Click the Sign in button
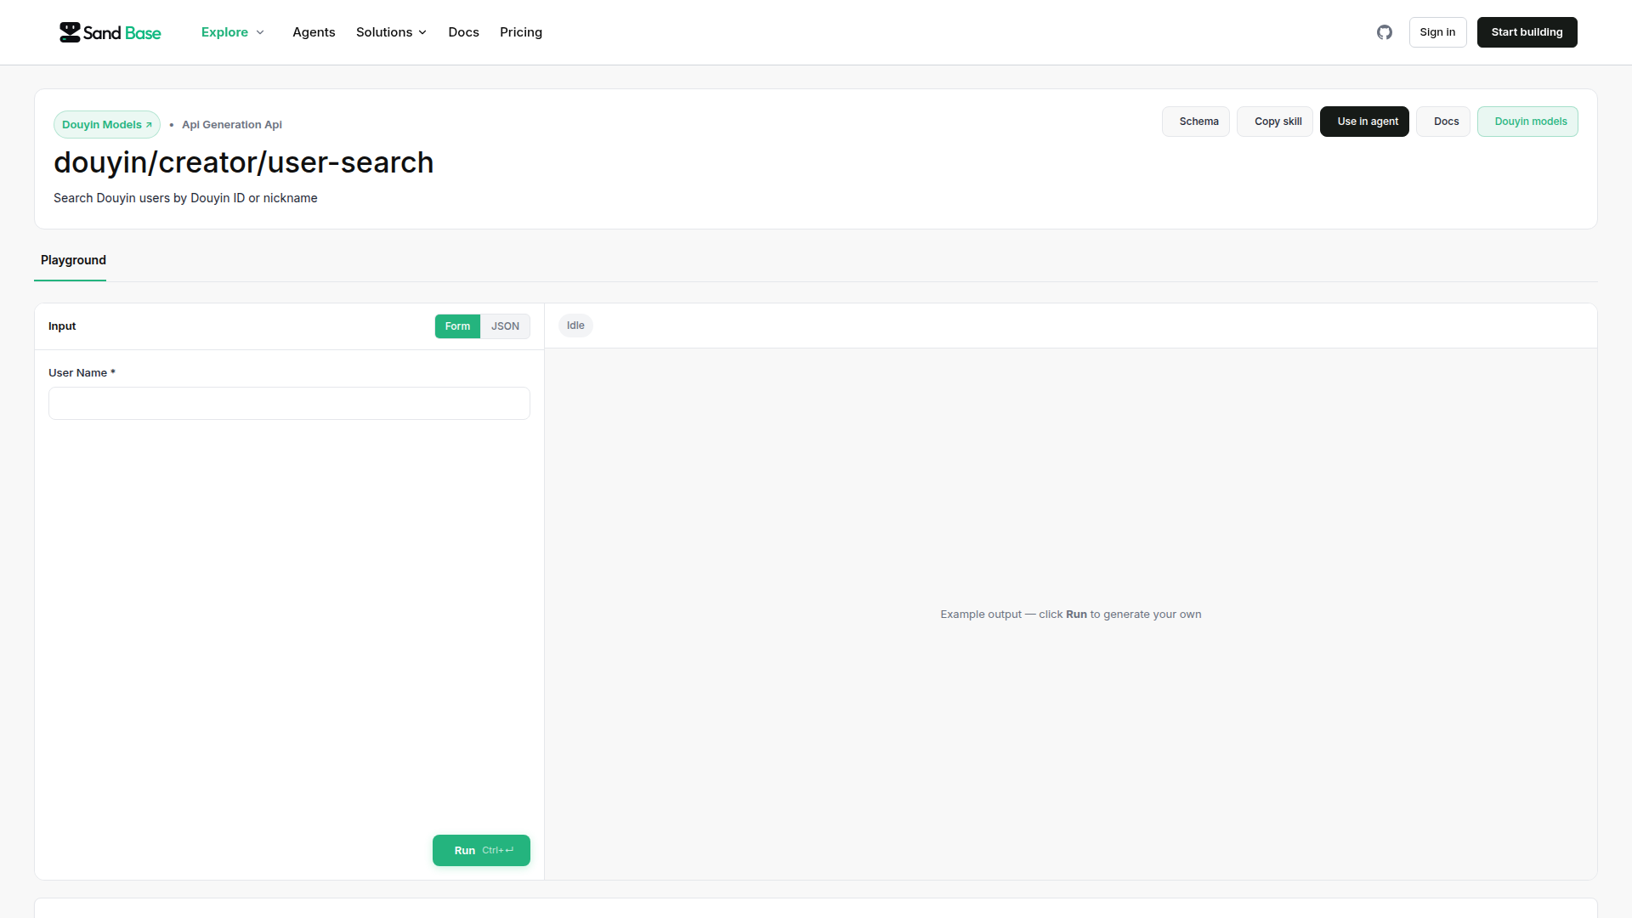 [x=1437, y=32]
